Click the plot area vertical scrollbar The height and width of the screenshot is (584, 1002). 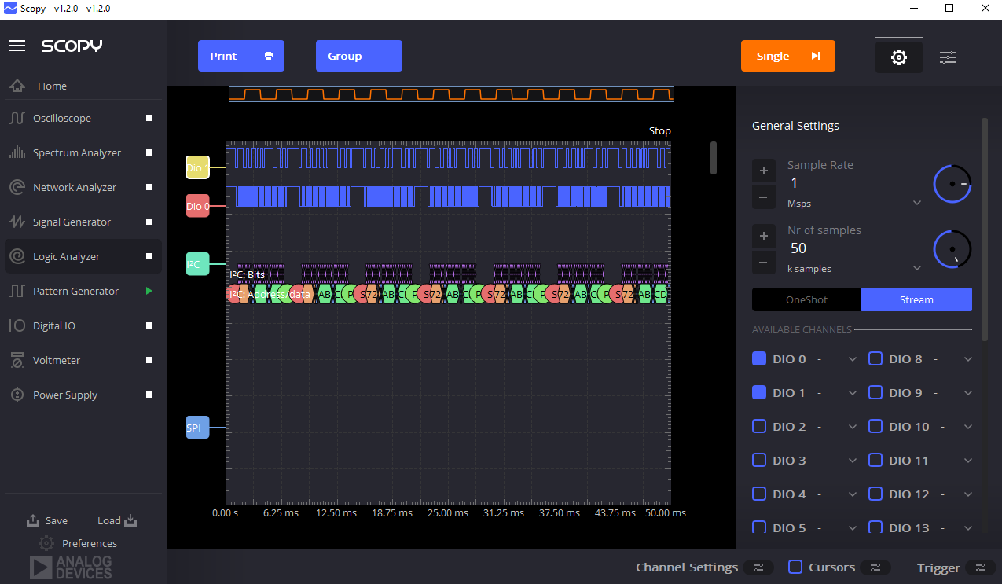pyautogui.click(x=714, y=157)
